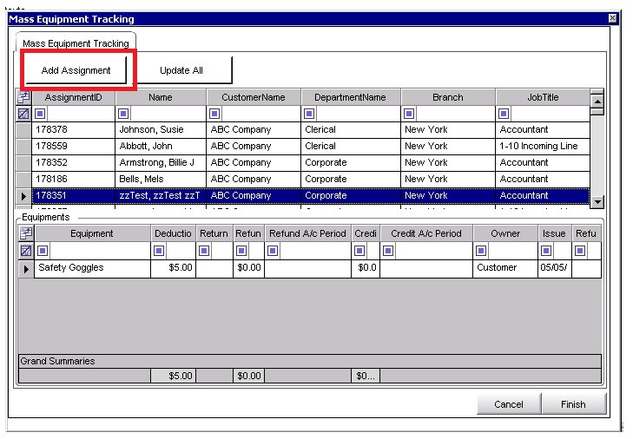Open Deduction column filter operator

(159, 251)
